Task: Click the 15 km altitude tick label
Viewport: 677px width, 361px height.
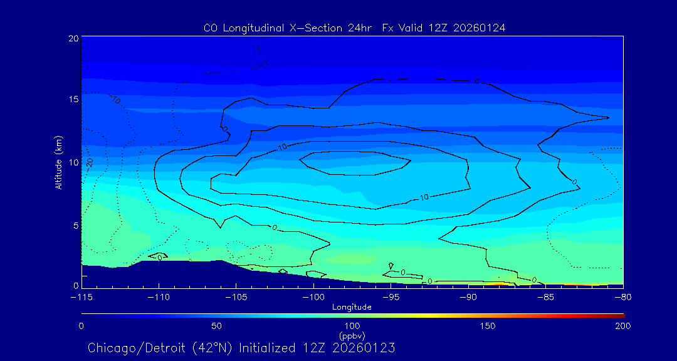Action: click(73, 100)
